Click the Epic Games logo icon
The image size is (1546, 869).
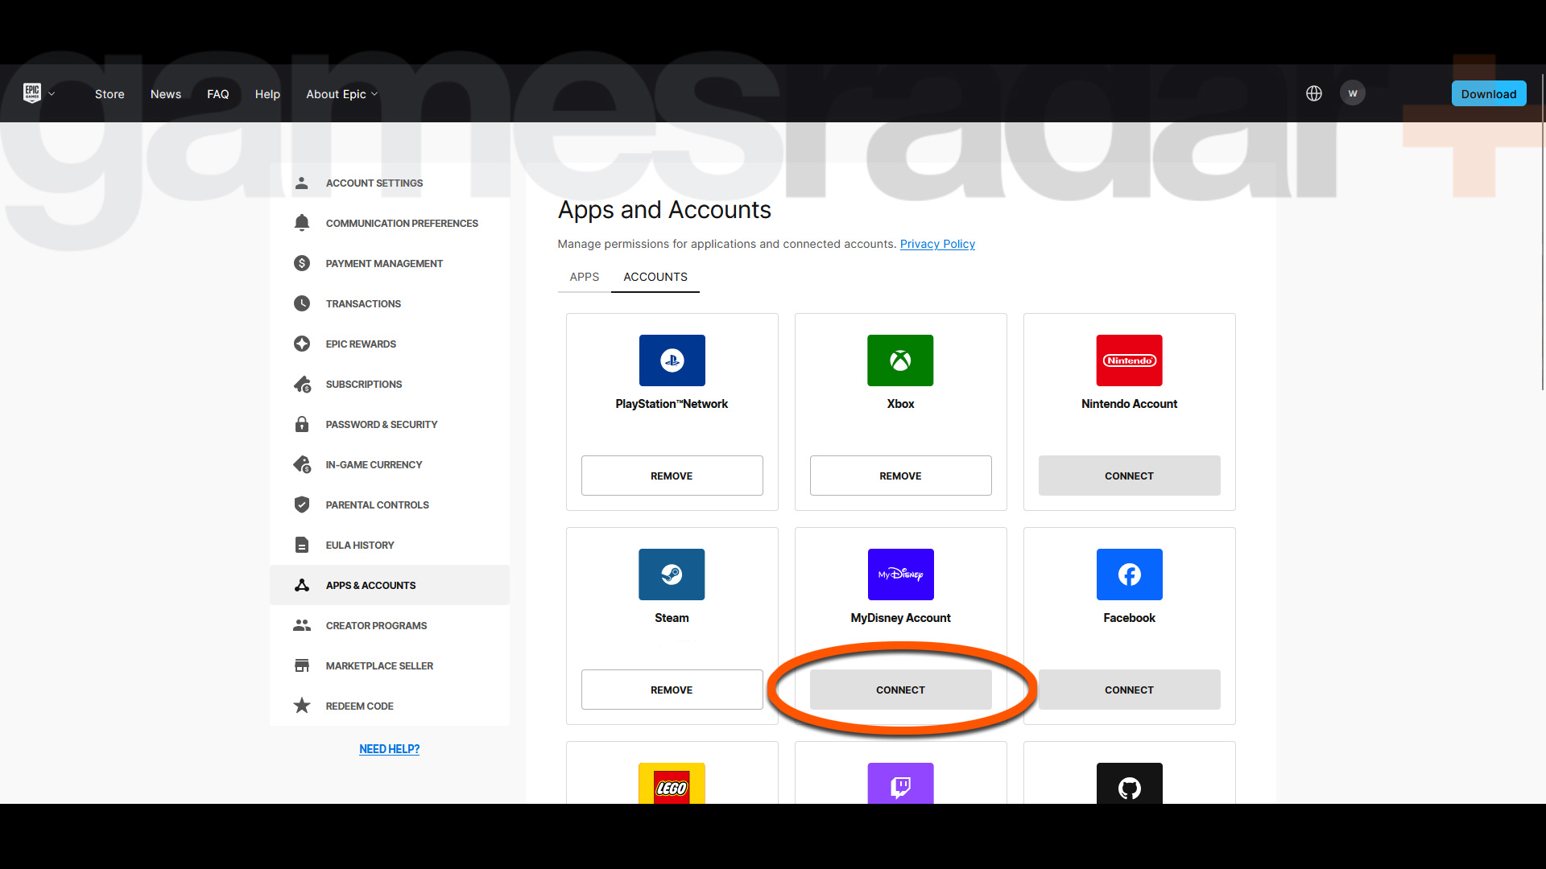pos(32,93)
